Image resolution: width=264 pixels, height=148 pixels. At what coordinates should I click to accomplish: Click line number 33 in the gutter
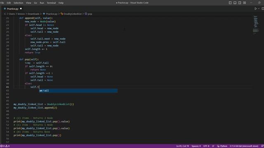click(7, 60)
